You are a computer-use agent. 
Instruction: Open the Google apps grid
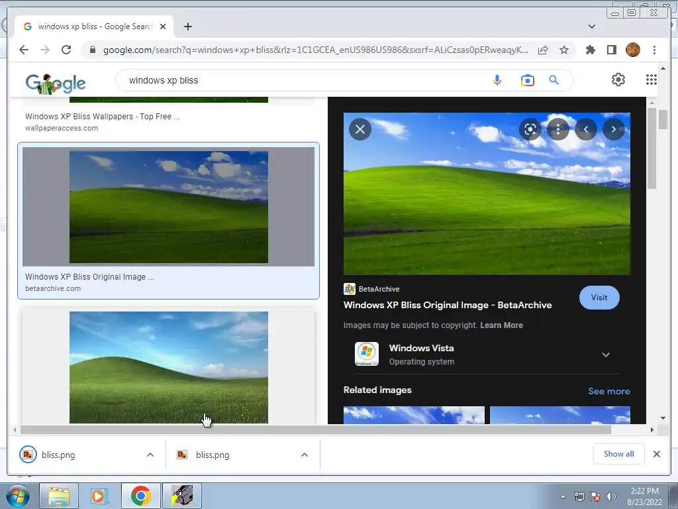point(652,80)
